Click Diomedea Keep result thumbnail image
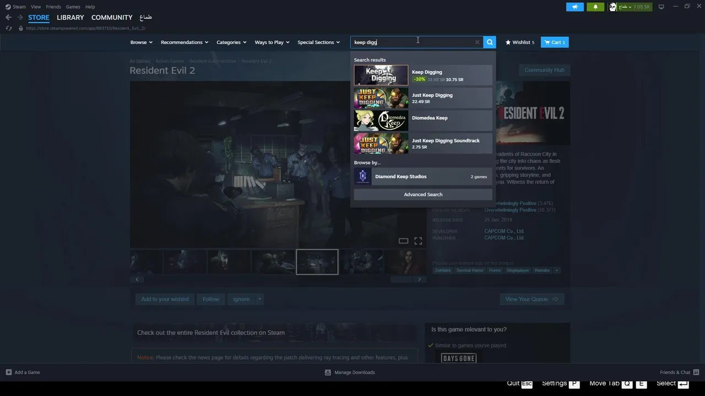This screenshot has width=705, height=396. click(381, 120)
